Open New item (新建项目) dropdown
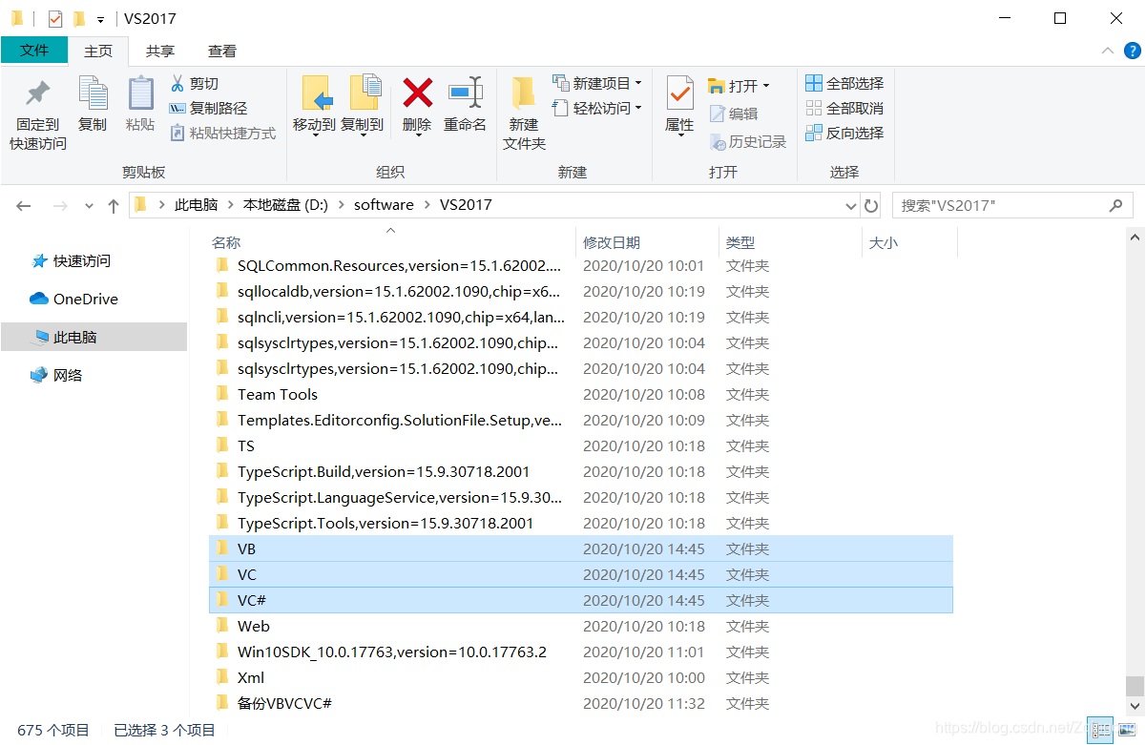 pyautogui.click(x=597, y=83)
